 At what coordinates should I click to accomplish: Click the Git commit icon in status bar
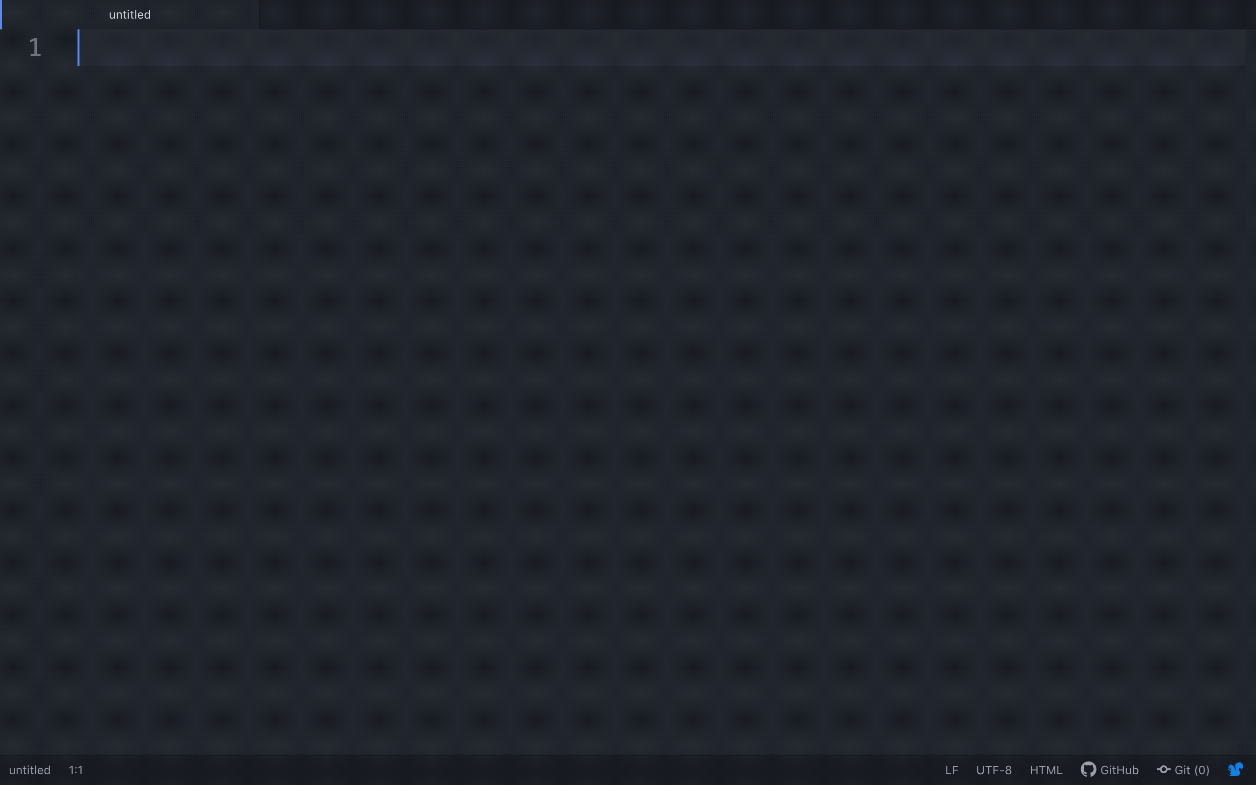pyautogui.click(x=1163, y=769)
